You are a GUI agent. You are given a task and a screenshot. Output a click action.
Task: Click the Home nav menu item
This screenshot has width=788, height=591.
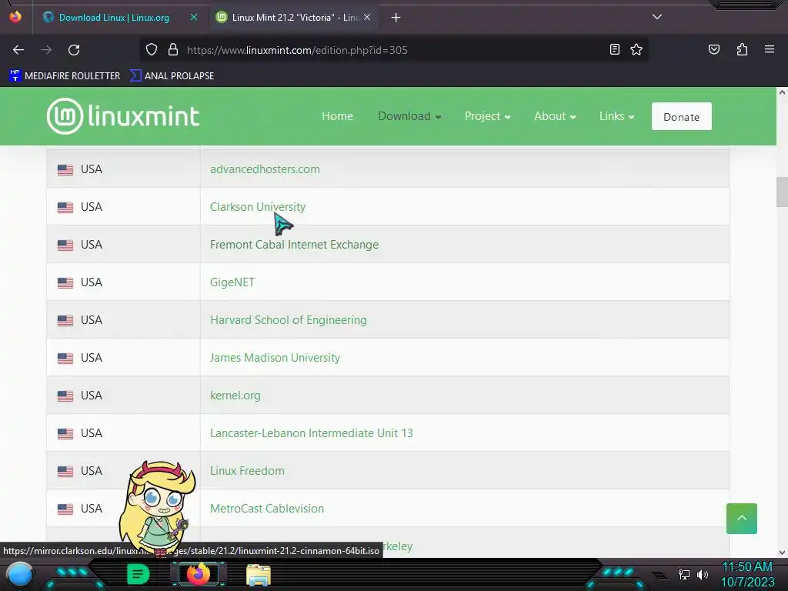(337, 116)
